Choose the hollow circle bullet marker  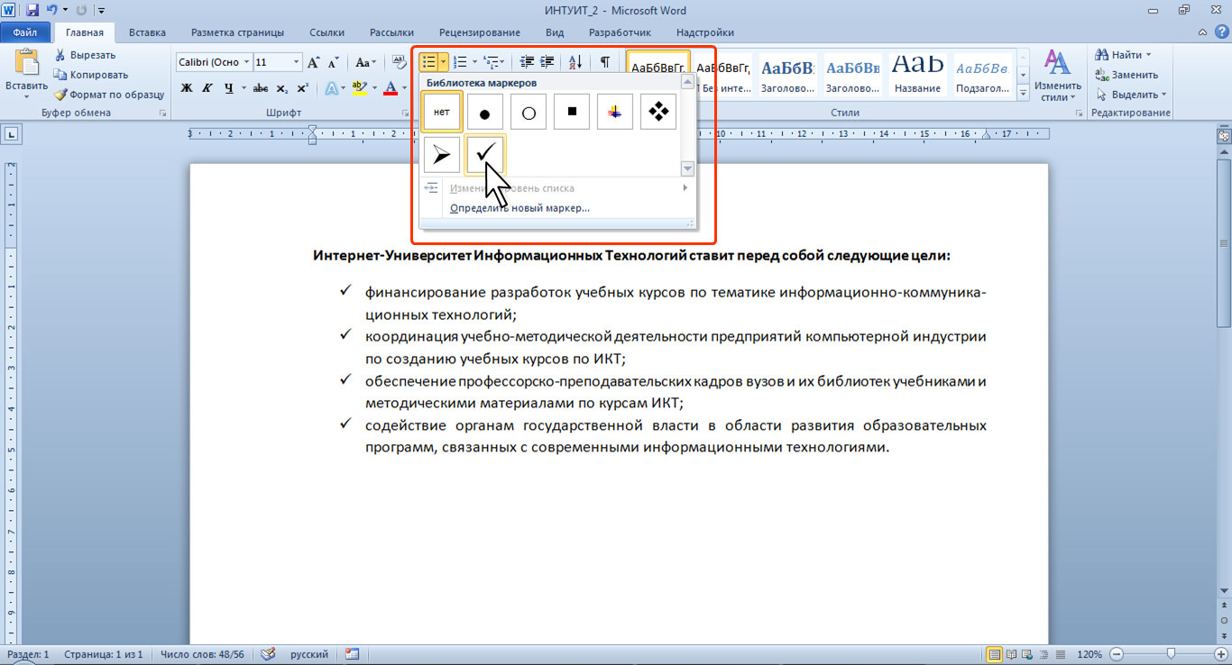tap(529, 112)
